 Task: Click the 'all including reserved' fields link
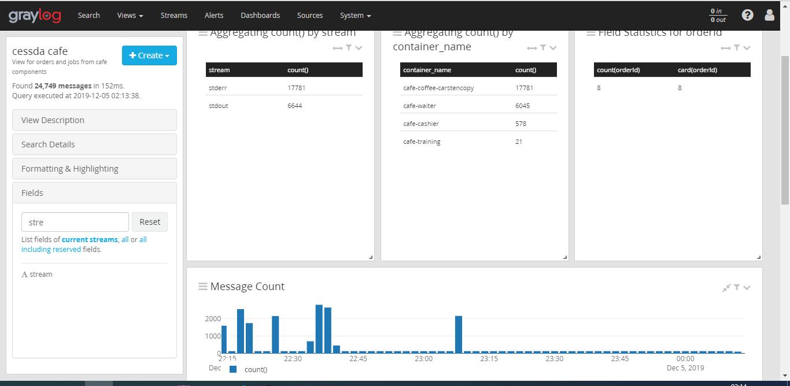51,250
